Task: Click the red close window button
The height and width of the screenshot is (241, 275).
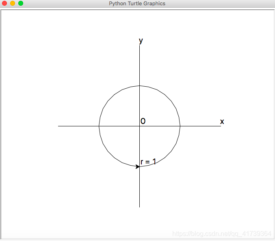Action: [4, 3]
